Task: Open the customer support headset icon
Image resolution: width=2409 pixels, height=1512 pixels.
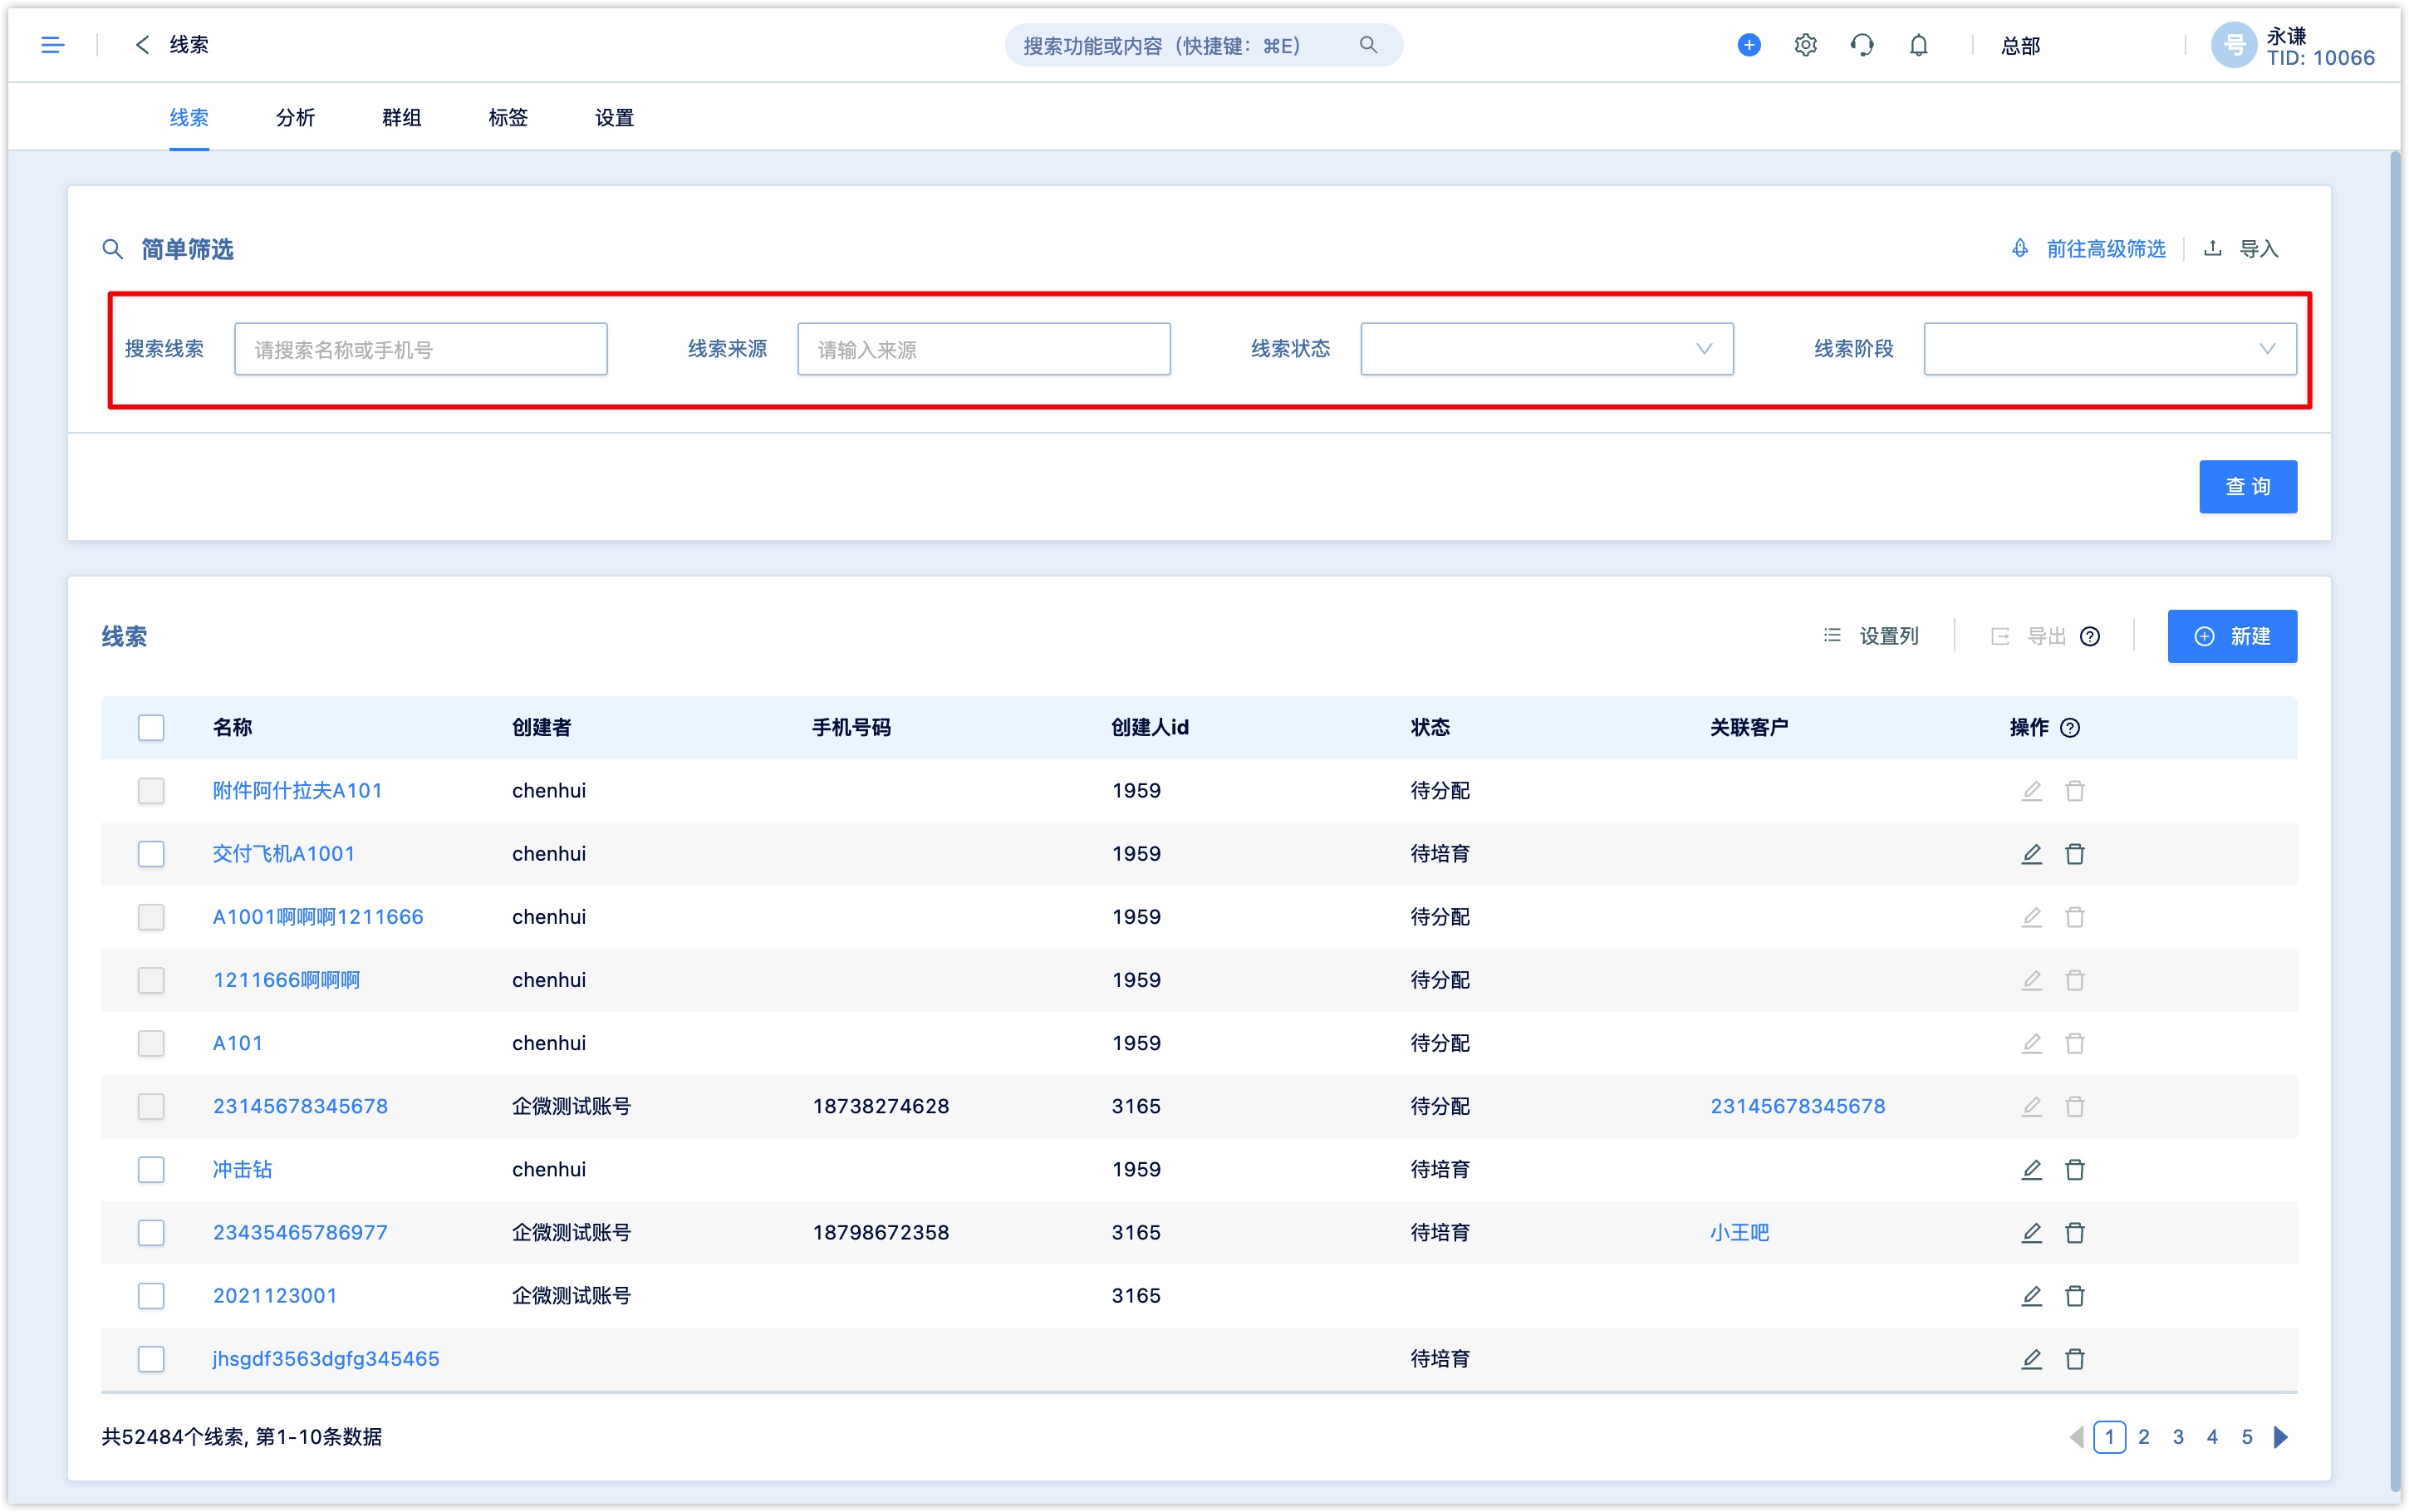Action: pos(1862,45)
